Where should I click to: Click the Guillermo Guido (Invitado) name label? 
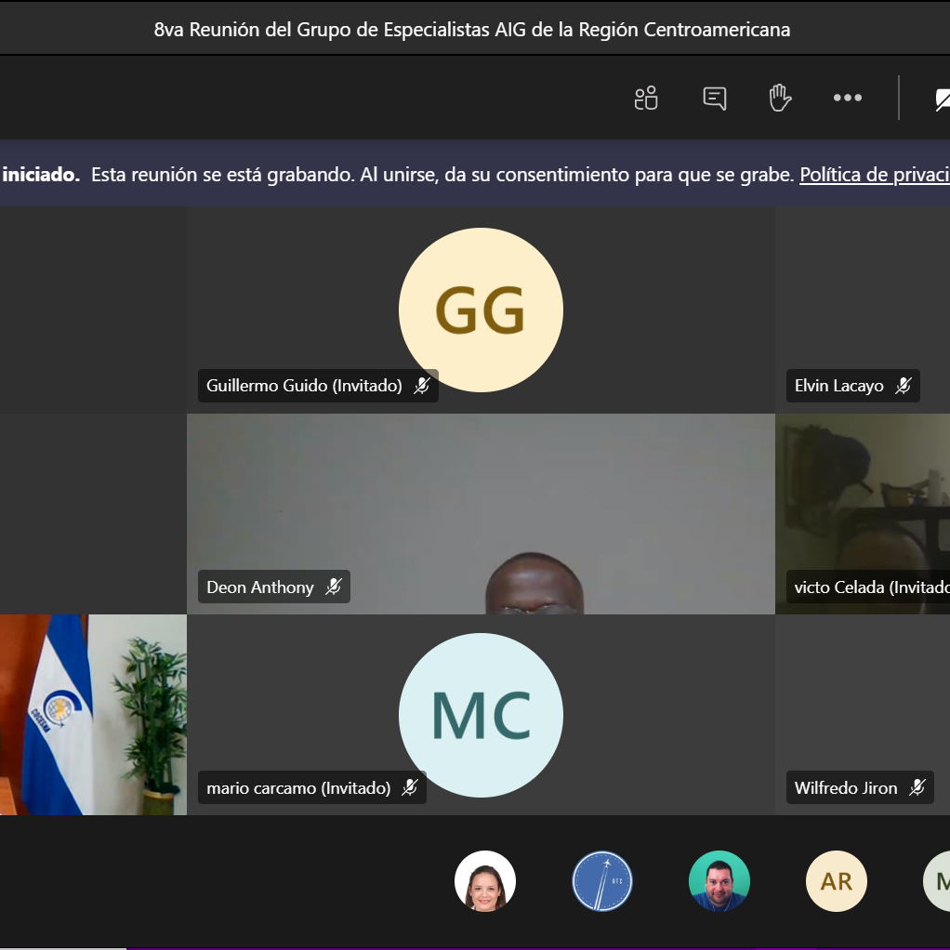[304, 386]
